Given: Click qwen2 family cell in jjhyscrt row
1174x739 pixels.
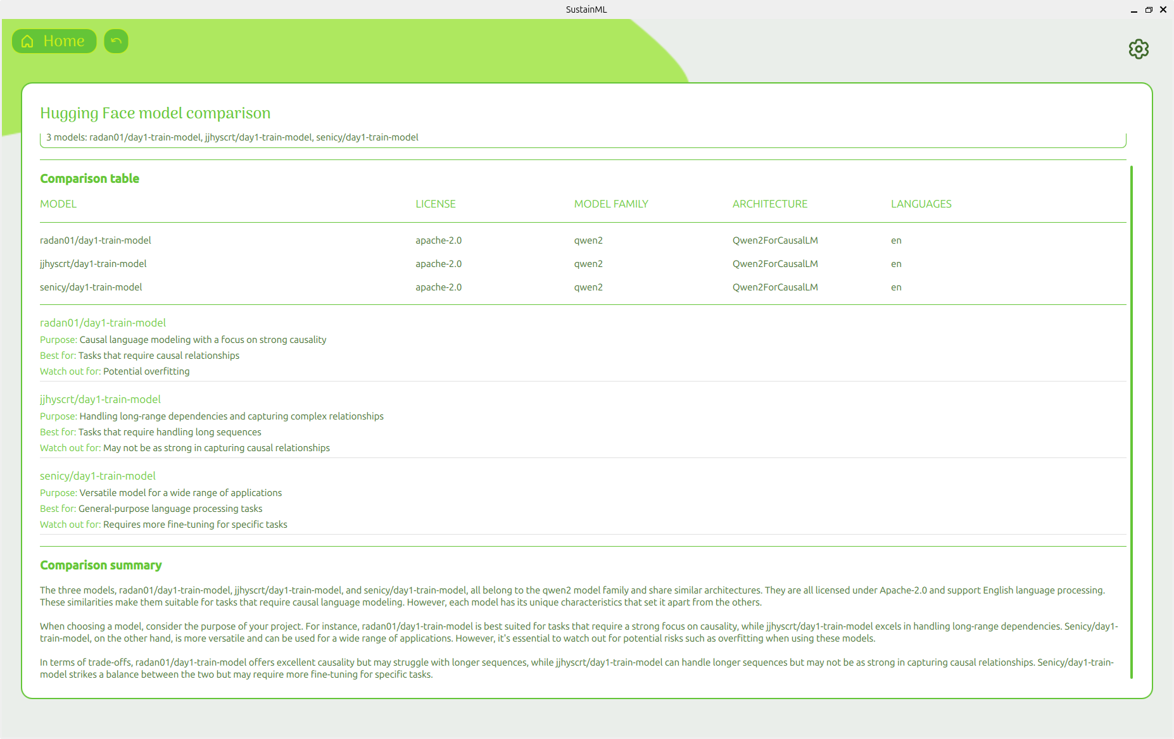Looking at the screenshot, I should tap(588, 264).
